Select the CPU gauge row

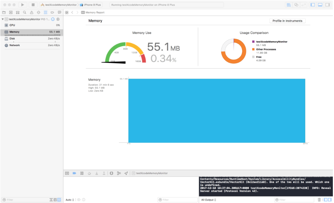[x=32, y=25]
